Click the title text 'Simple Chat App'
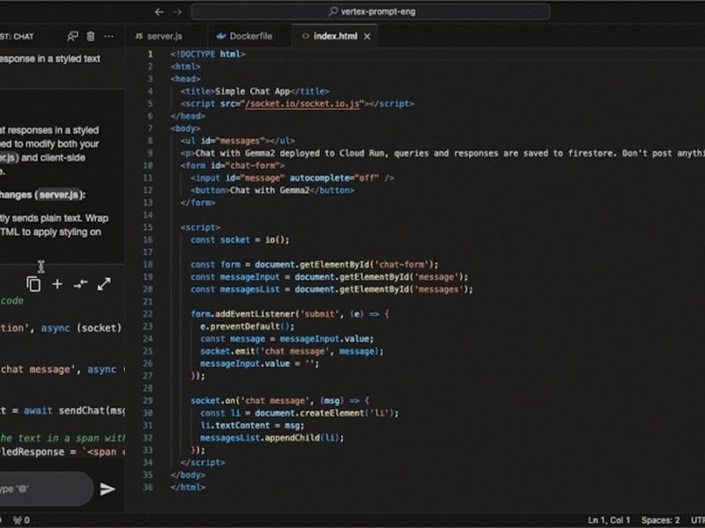Image resolution: width=705 pixels, height=528 pixels. tap(253, 92)
